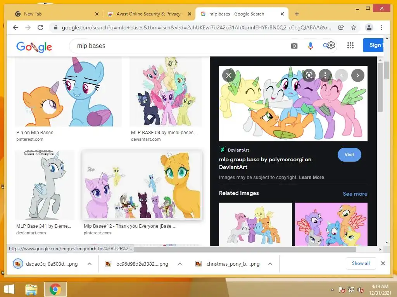Viewport: 397px width, 297px height.
Task: Click horizontal scrollbar right arrow
Action: pyautogui.click(x=380, y=249)
